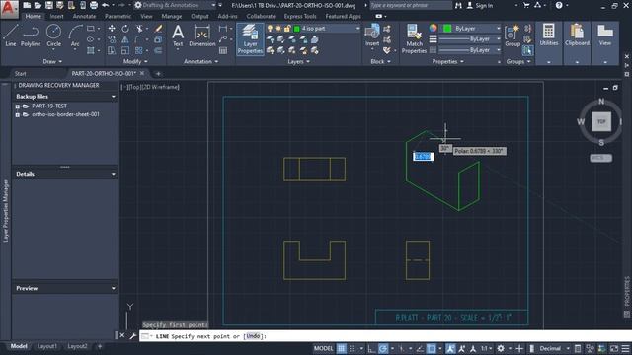Activate the Erase tool
This screenshot has width=632, height=355.
point(158,29)
